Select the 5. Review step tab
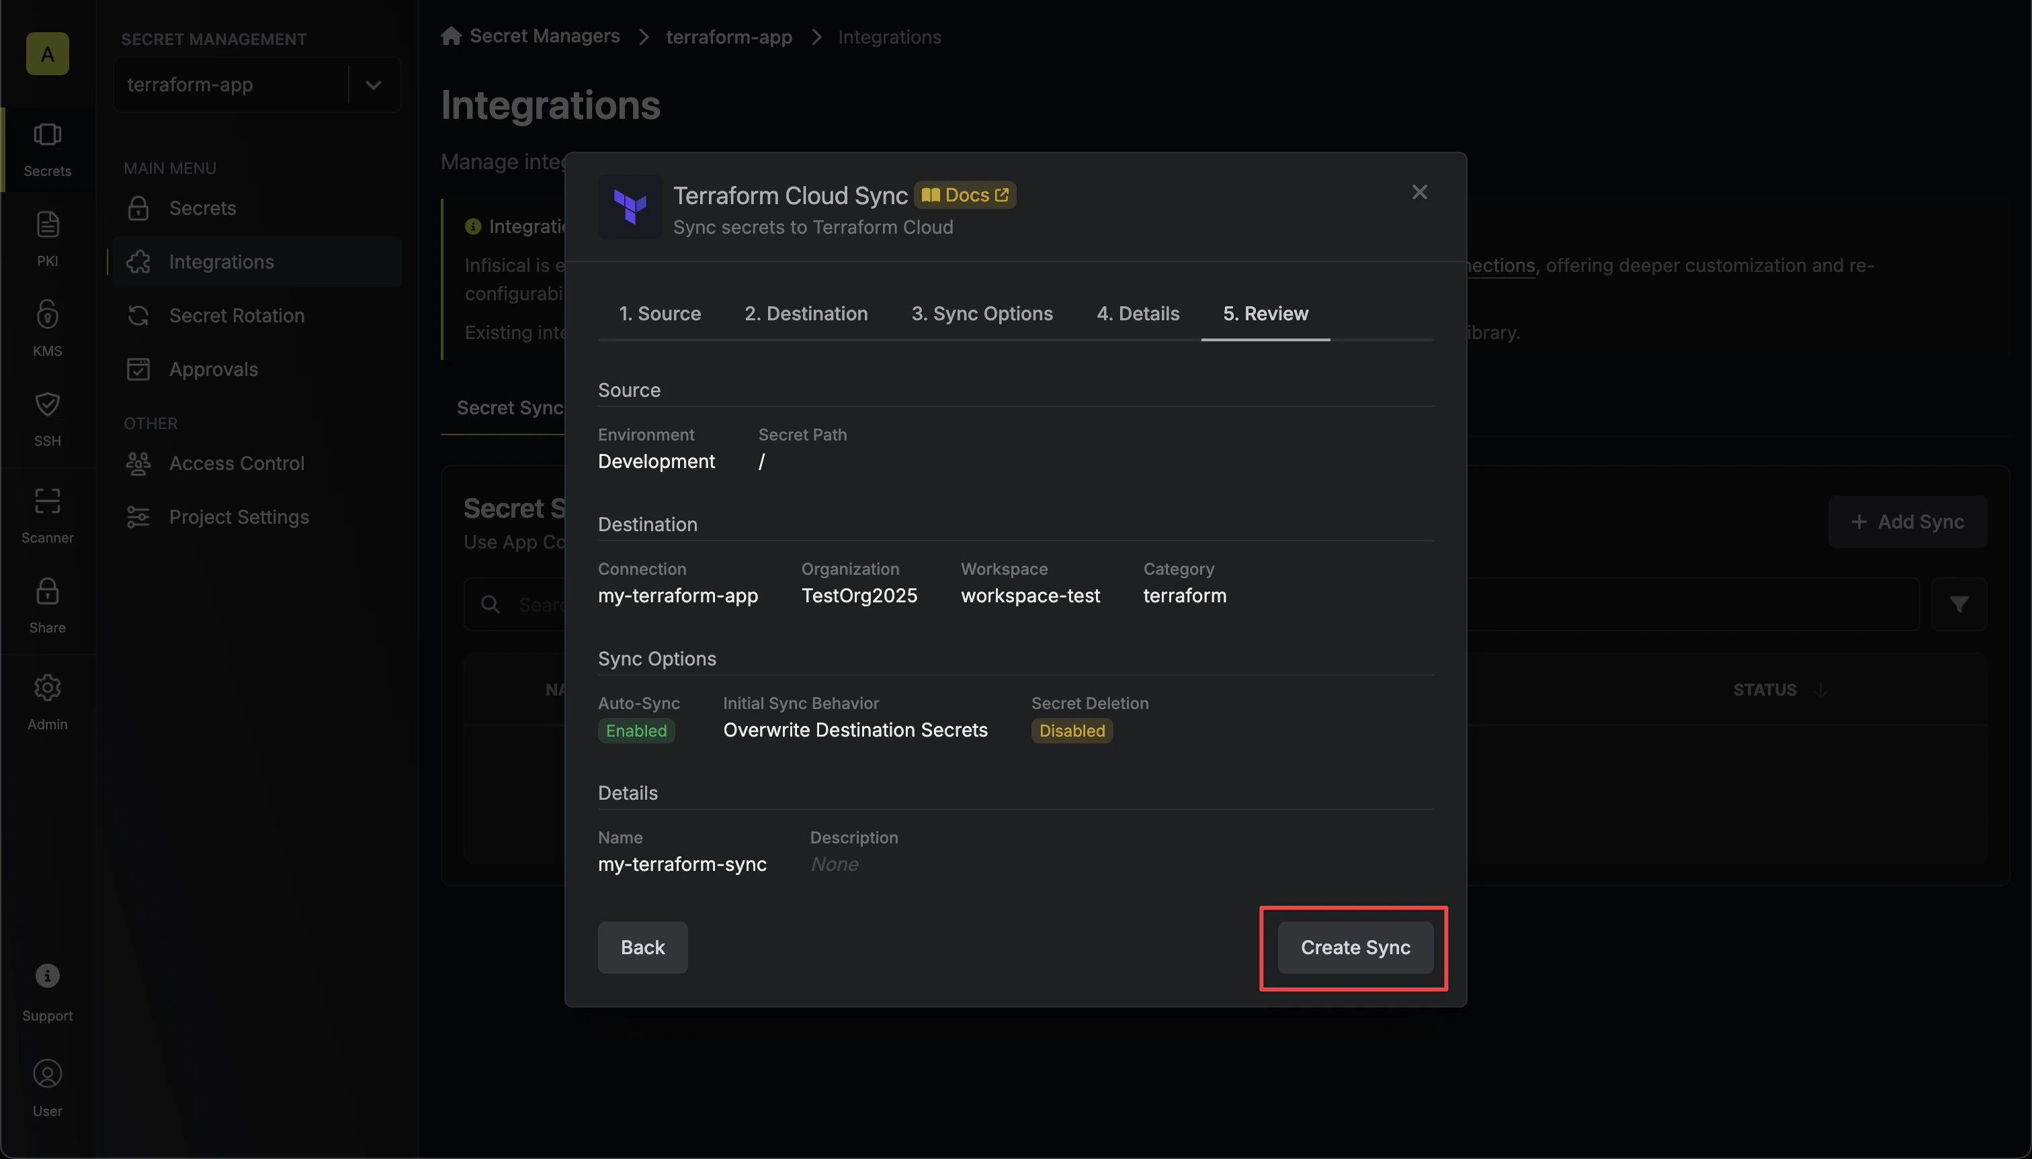 [x=1265, y=314]
